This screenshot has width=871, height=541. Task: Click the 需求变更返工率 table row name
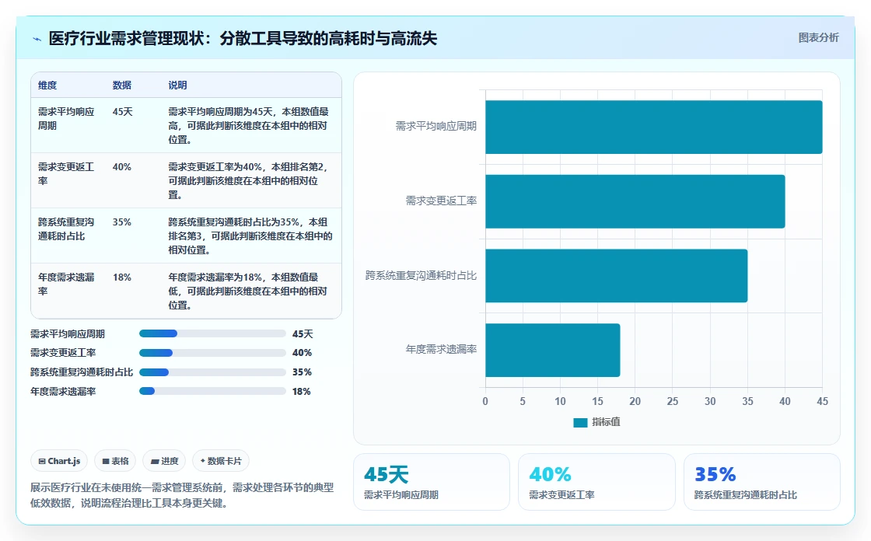pos(66,173)
